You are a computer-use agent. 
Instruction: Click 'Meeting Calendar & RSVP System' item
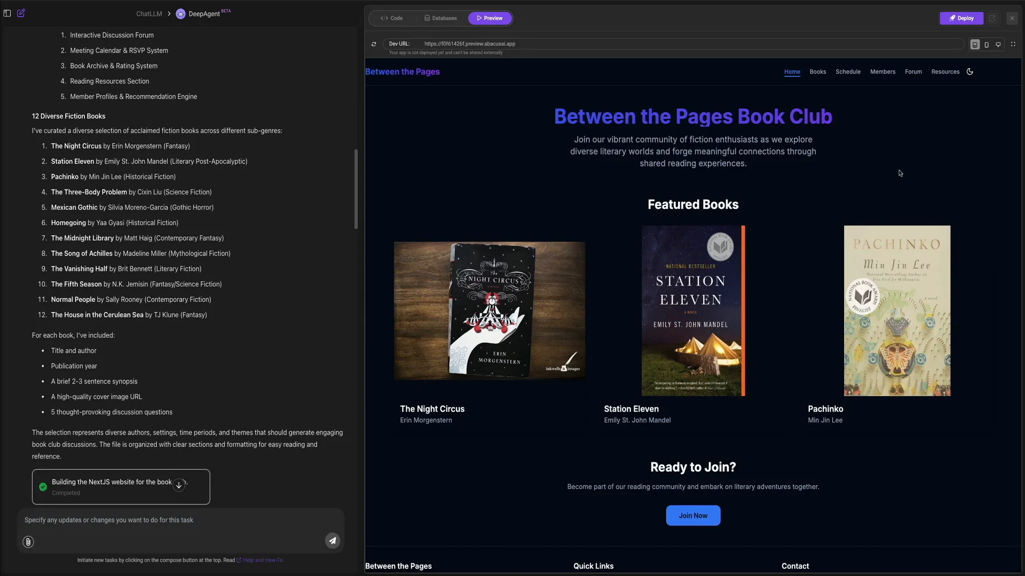119,51
